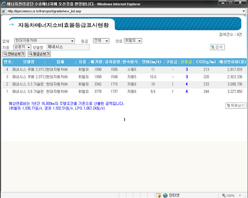Click the address bar URL text
The image size is (248, 198).
45,11
